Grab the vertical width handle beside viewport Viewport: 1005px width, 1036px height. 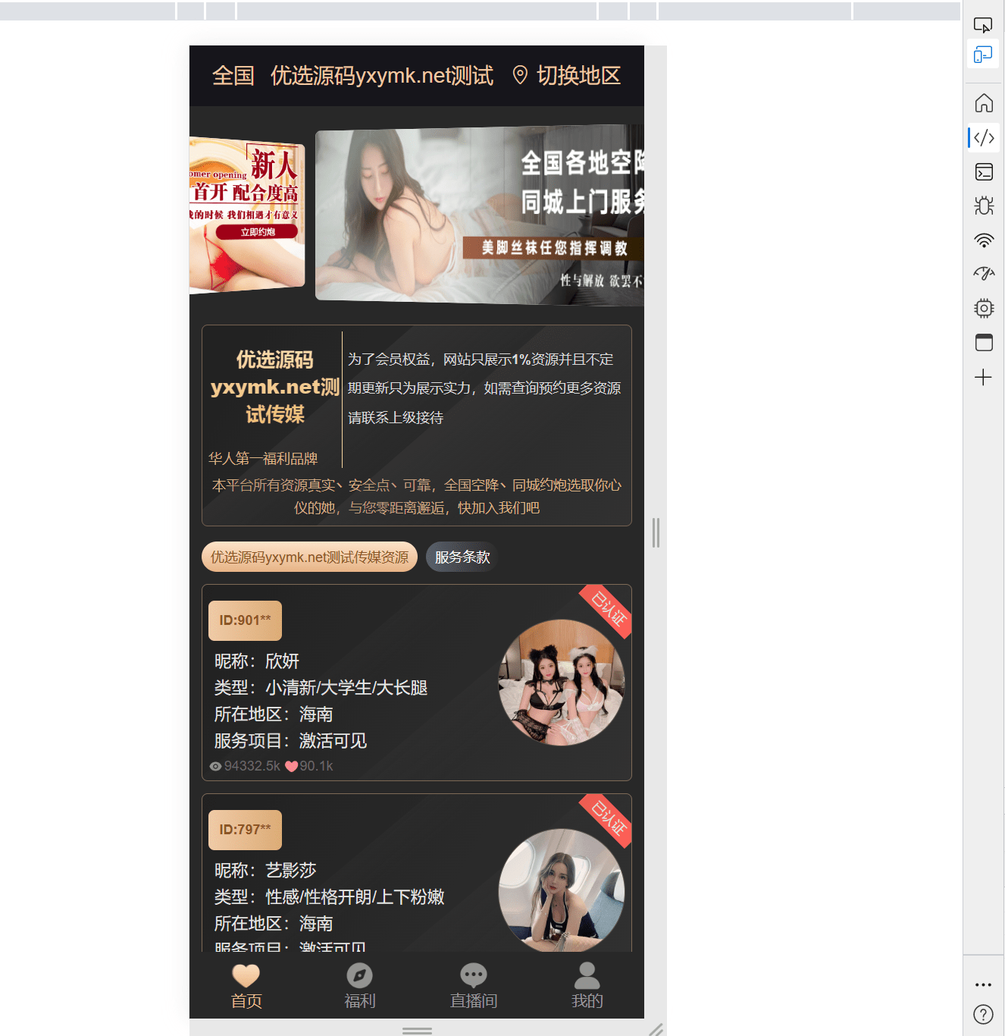[656, 532]
